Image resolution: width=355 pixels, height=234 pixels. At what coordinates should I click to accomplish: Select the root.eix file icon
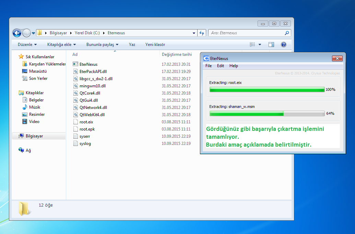tap(75, 122)
